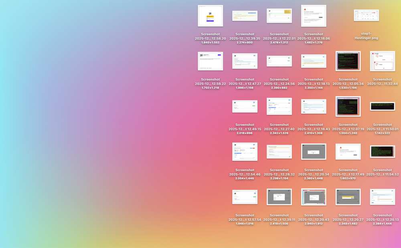The height and width of the screenshot is (248, 401).
Task: Select the screenshot file dated 12.49.15
Action: click(x=245, y=106)
